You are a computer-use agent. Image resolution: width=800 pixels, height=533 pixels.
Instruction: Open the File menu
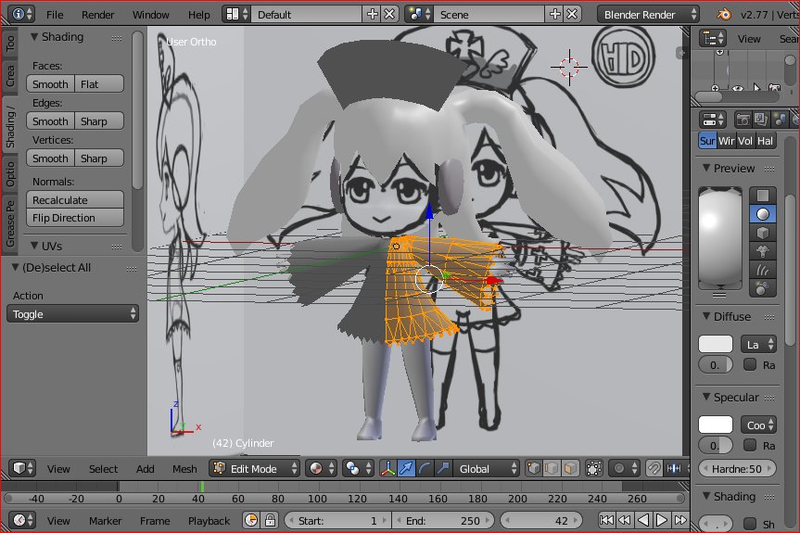pos(55,14)
